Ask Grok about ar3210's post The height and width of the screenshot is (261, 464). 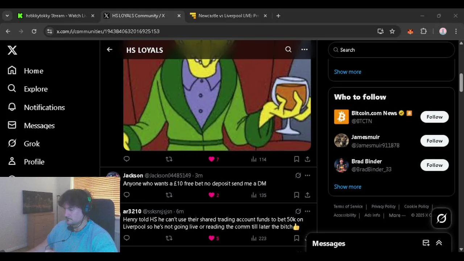point(298,211)
